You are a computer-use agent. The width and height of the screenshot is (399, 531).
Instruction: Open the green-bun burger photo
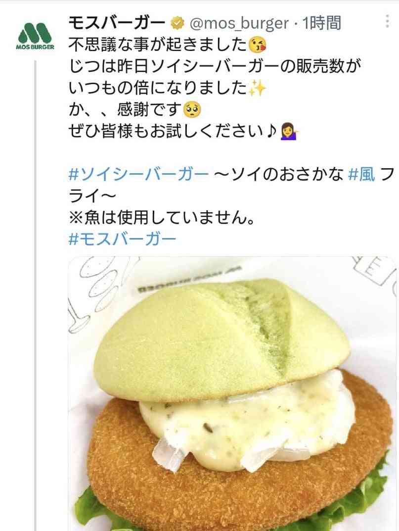coord(232,393)
